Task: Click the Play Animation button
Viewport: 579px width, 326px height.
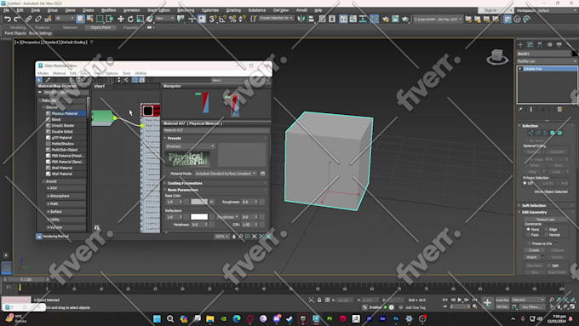Action: coord(460,300)
